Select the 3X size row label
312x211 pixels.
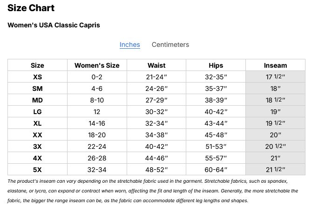37,147
